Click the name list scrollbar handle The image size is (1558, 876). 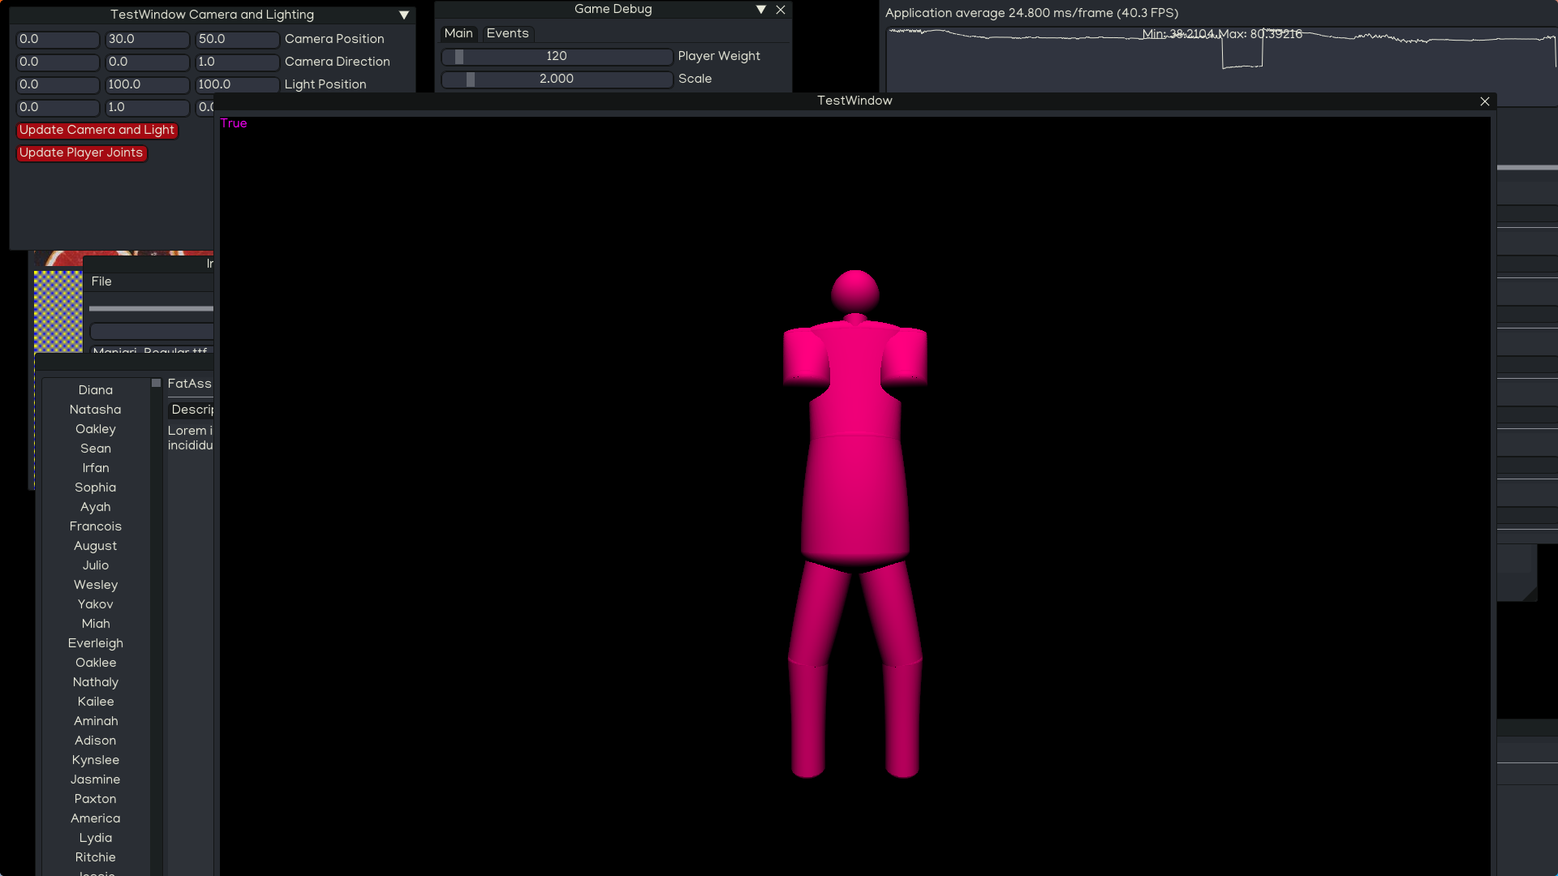(156, 383)
